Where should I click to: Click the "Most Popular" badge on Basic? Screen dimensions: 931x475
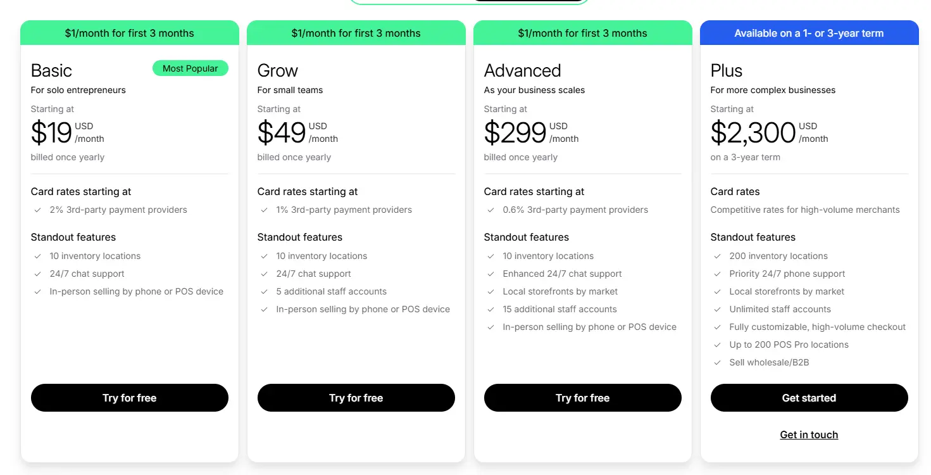tap(190, 68)
